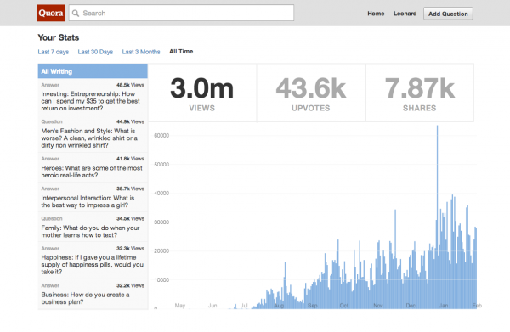Click the 44.9k Views count
Image resolution: width=510 pixels, height=332 pixels.
130,121
